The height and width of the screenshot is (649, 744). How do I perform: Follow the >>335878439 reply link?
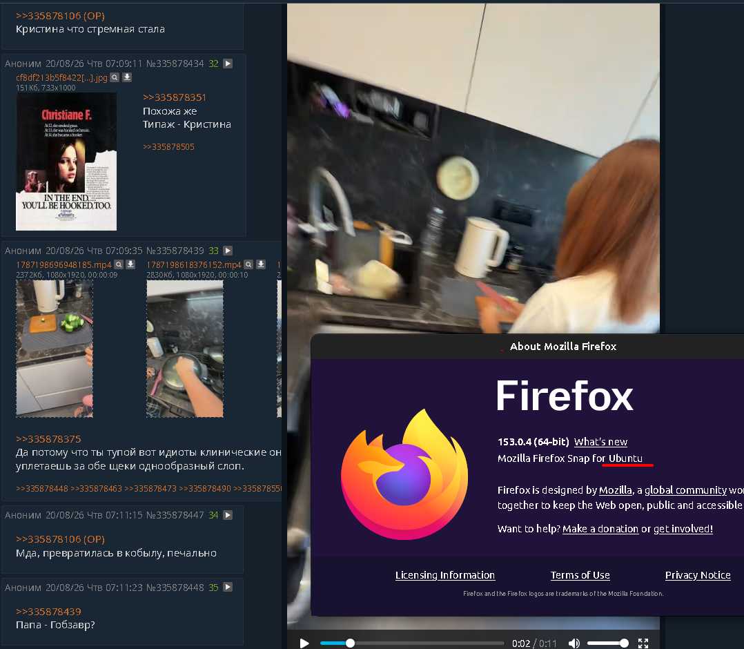click(48, 612)
